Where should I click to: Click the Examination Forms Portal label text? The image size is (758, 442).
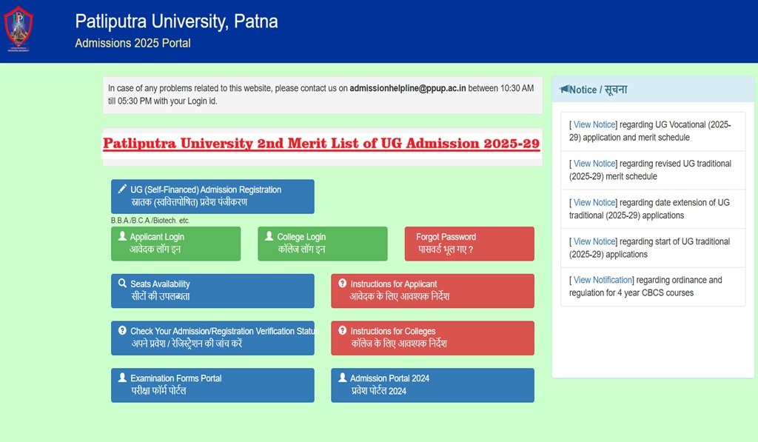click(176, 378)
